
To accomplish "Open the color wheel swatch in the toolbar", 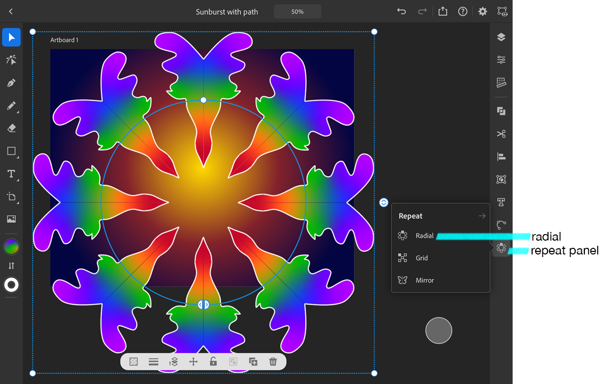I will [11, 246].
